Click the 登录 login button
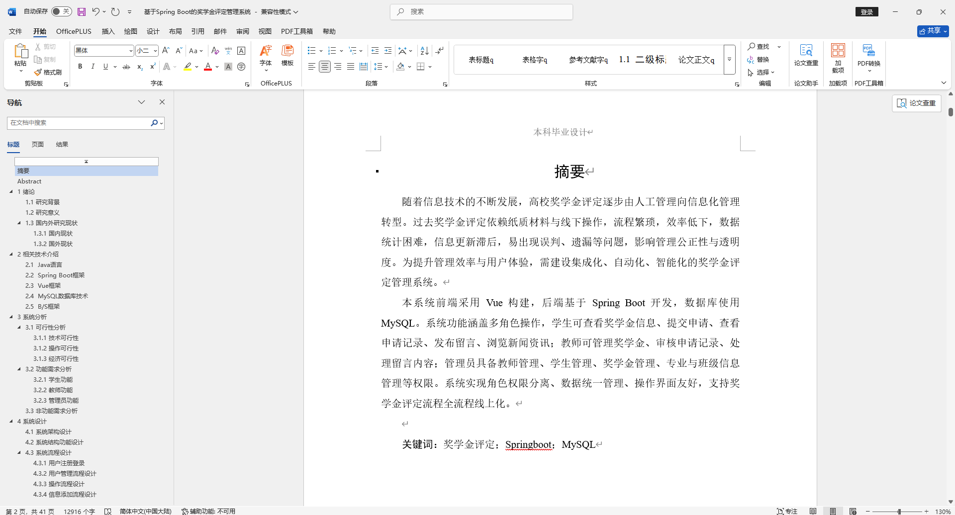Viewport: 955px width, 515px height. pos(866,11)
